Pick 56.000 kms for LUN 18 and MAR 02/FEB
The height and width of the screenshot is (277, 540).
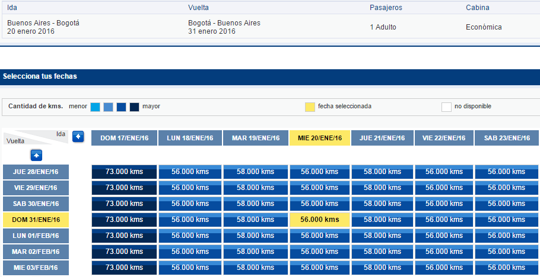point(190,252)
